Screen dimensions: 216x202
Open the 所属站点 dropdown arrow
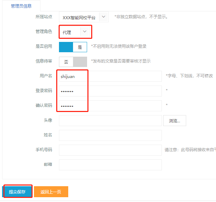pyautogui.click(x=104, y=17)
